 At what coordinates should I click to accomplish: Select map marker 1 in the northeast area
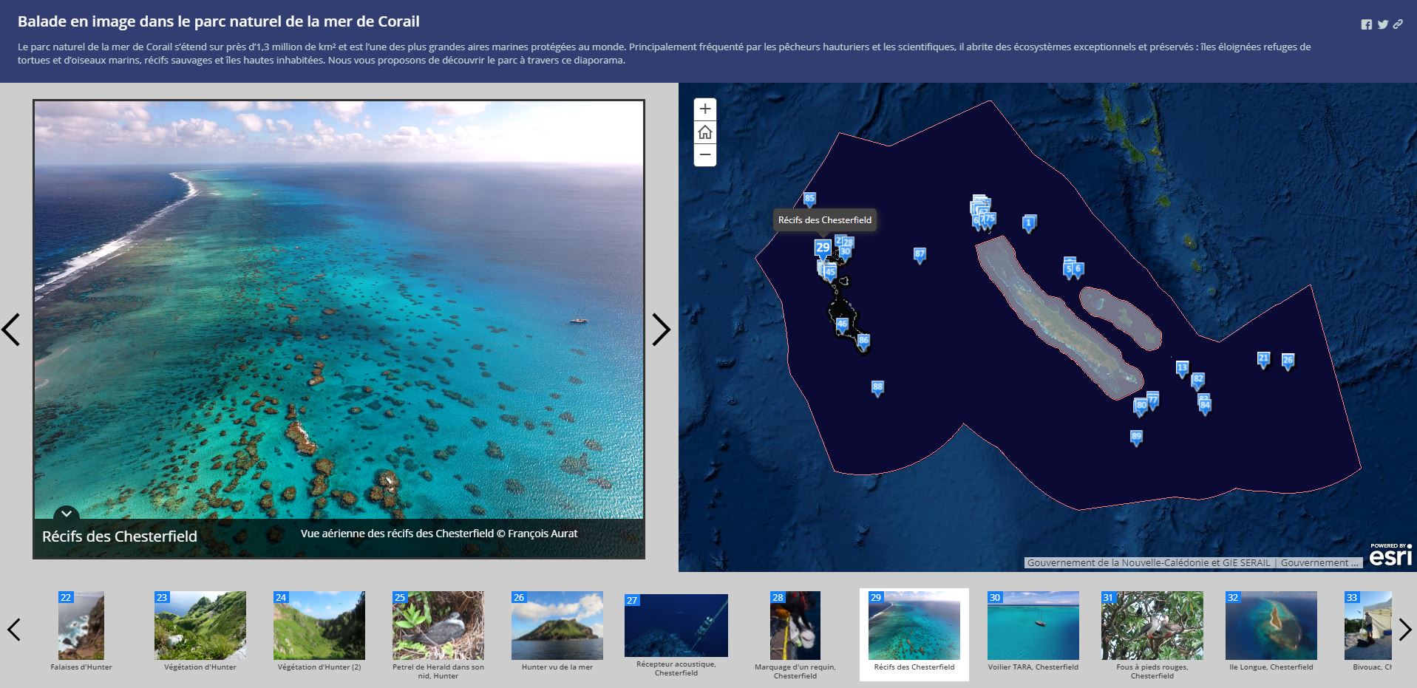pyautogui.click(x=1028, y=222)
